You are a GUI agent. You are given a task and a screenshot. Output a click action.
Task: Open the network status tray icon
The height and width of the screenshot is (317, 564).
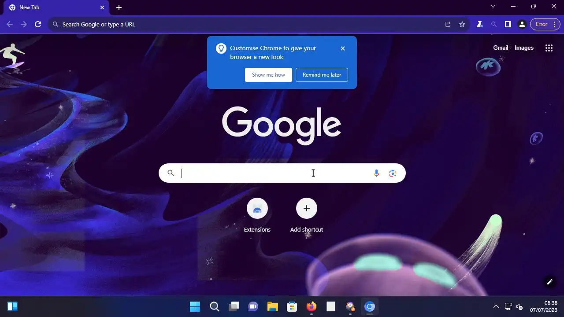(x=508, y=306)
